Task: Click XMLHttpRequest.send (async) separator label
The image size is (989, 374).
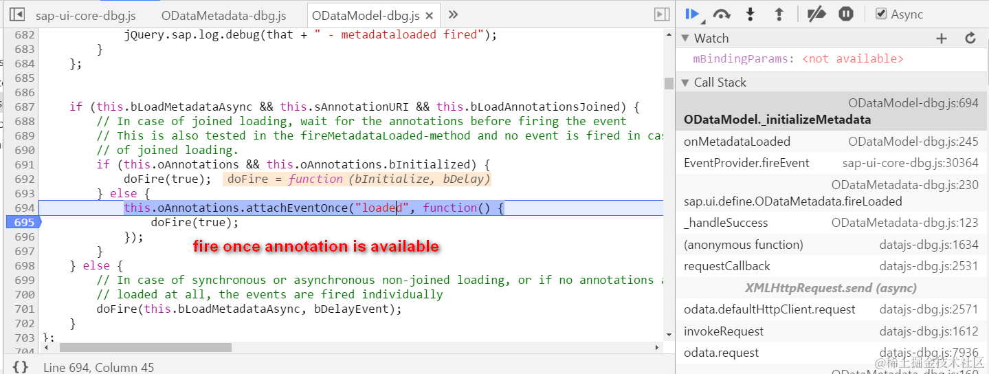Action: tap(831, 288)
